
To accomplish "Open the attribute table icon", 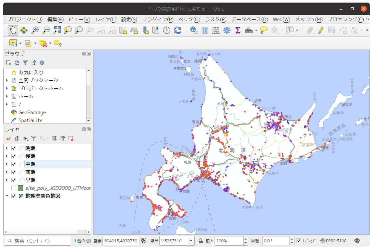I will [205, 30].
